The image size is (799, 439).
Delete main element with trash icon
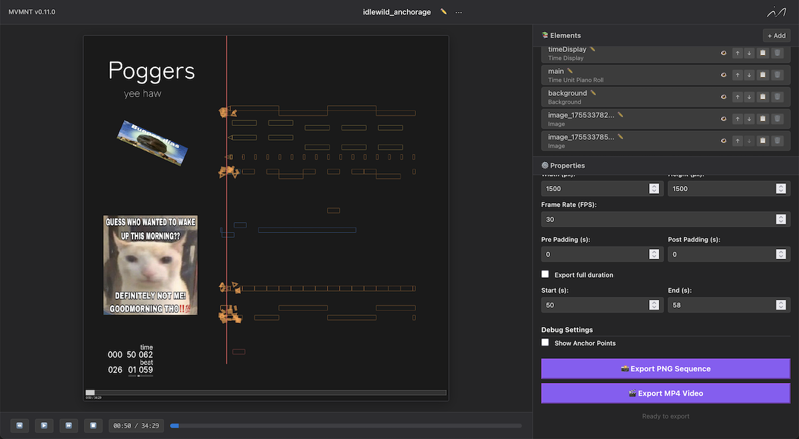[x=777, y=75]
